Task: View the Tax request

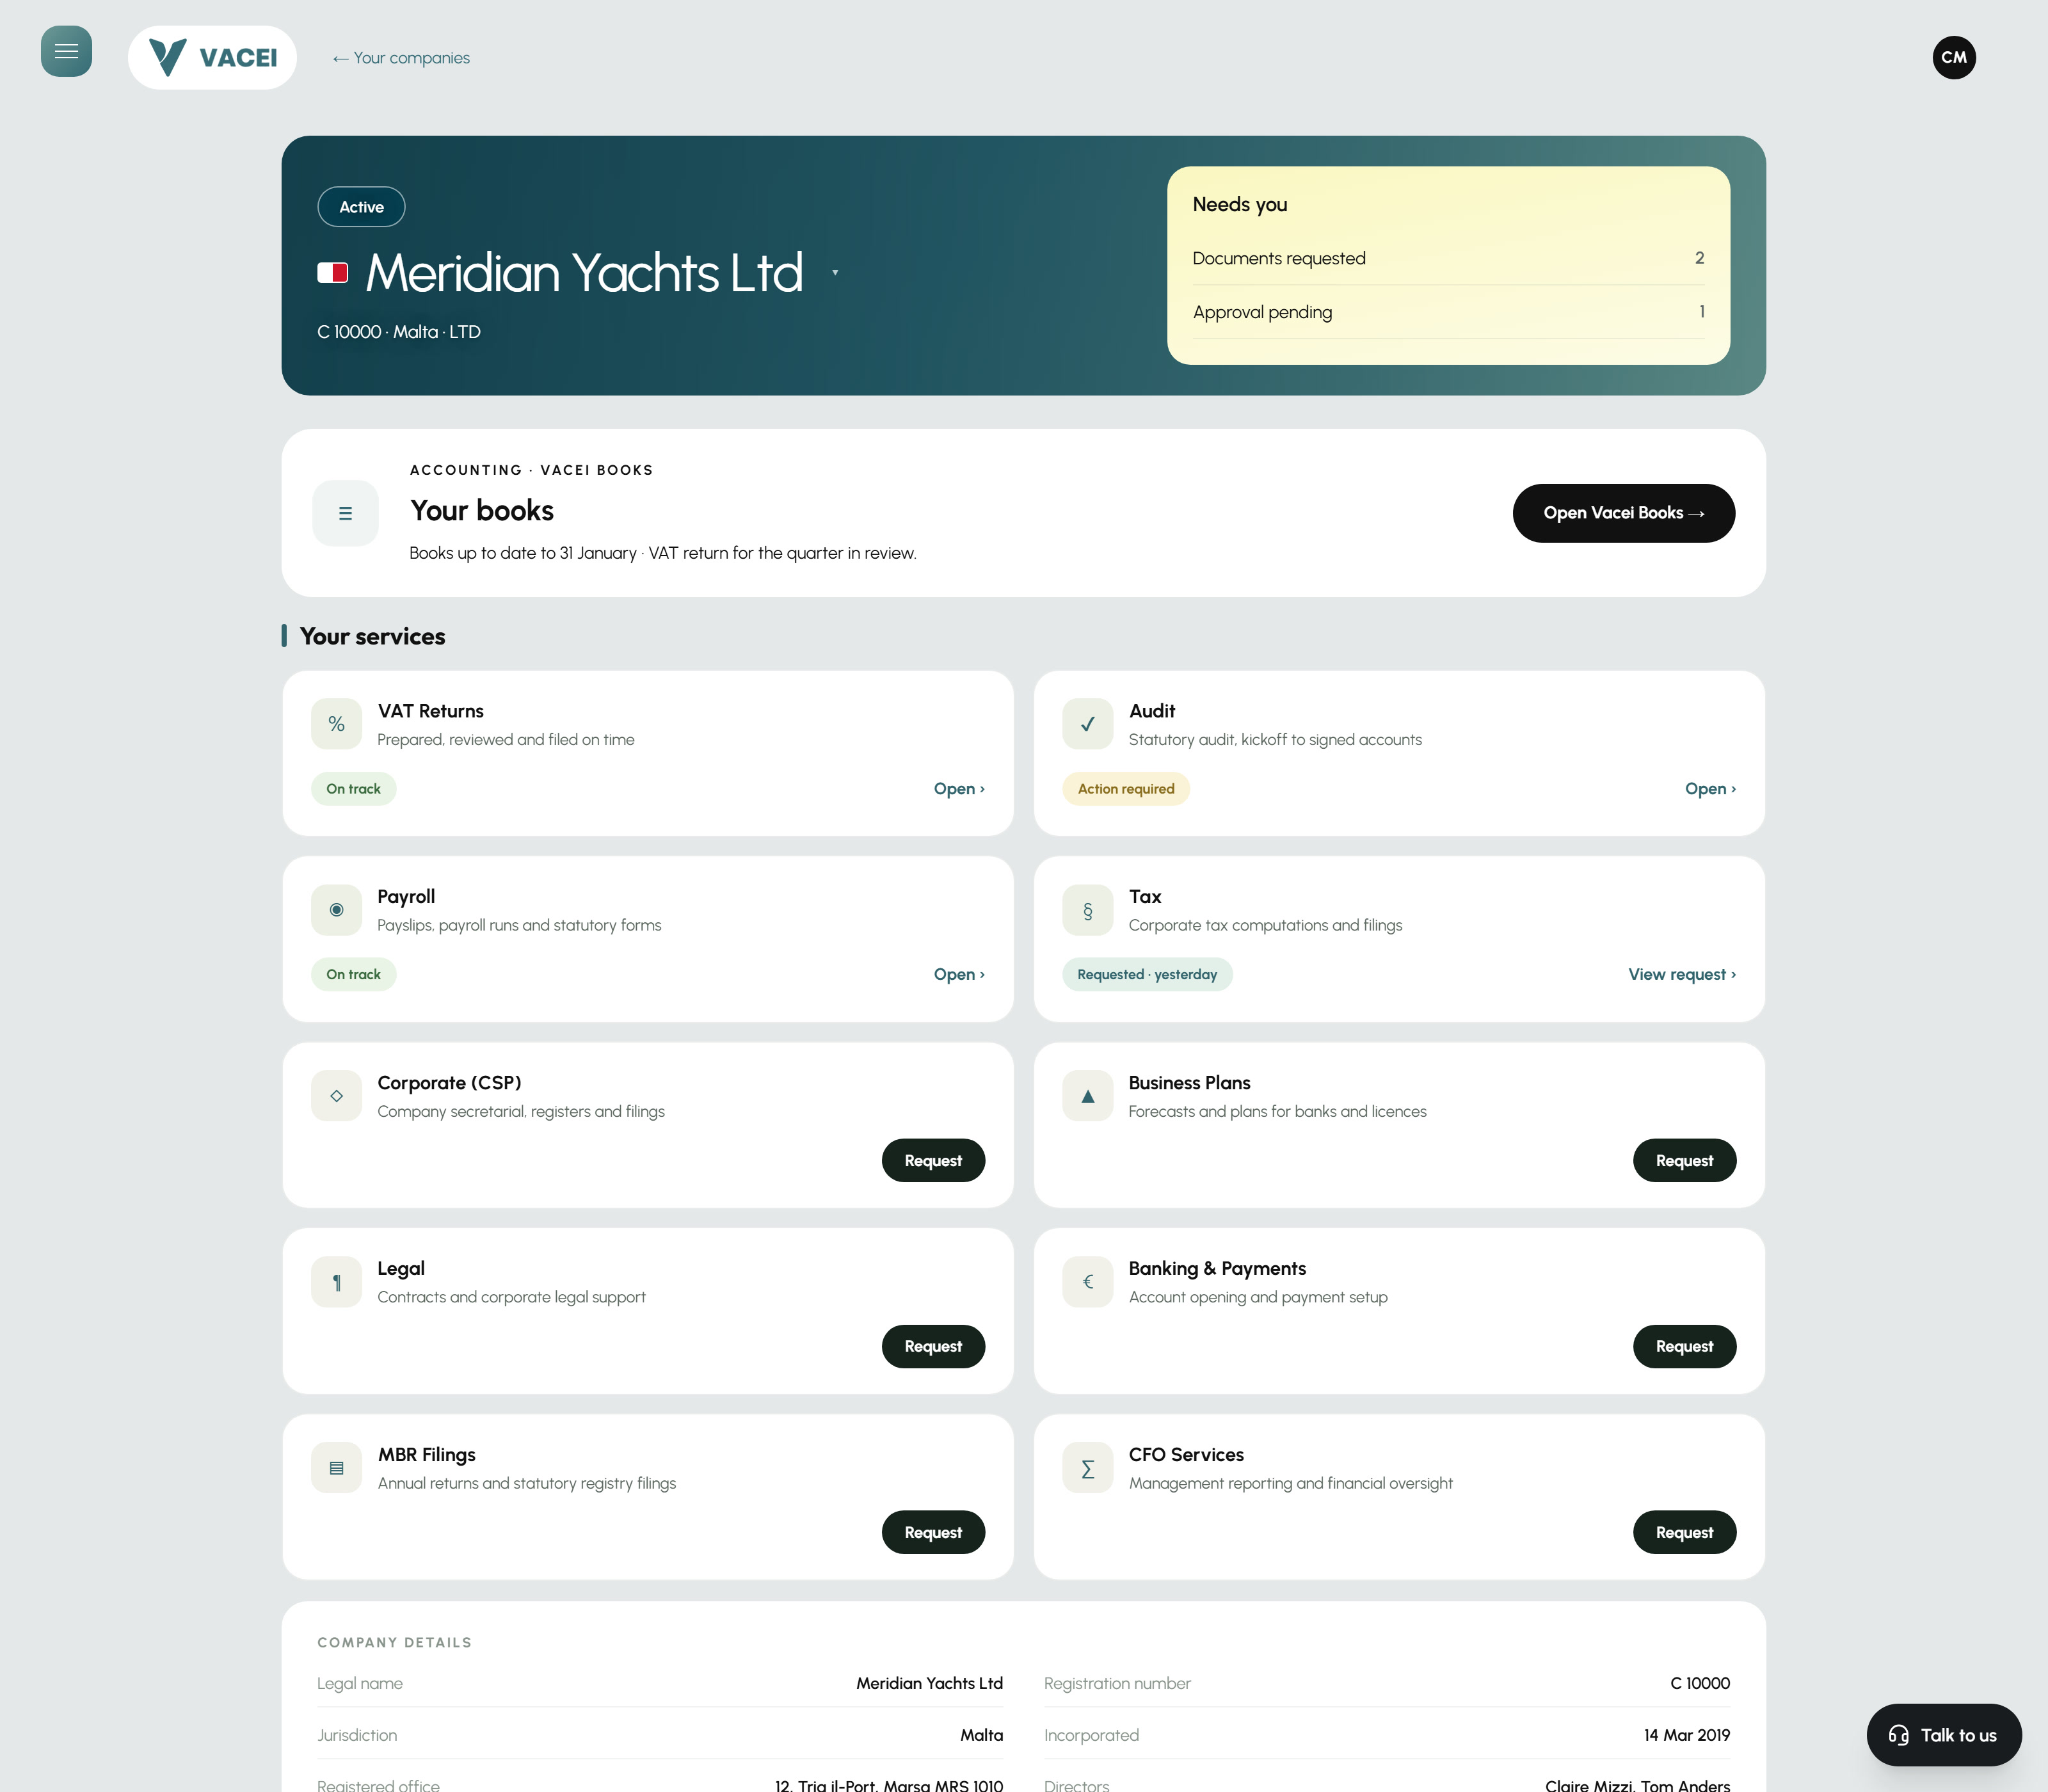Action: pos(1682,975)
